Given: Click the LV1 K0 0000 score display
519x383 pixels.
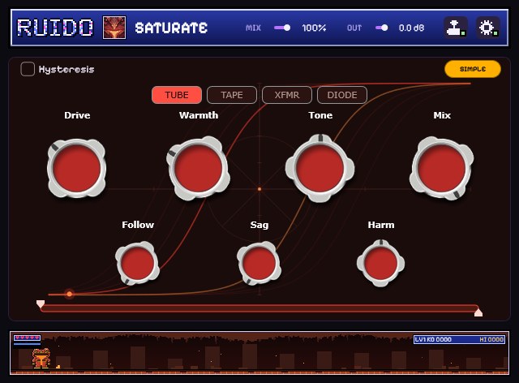Looking at the screenshot, I should (433, 340).
